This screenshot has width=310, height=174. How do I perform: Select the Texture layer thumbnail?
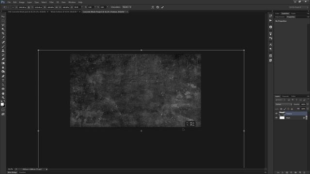coord(282,114)
